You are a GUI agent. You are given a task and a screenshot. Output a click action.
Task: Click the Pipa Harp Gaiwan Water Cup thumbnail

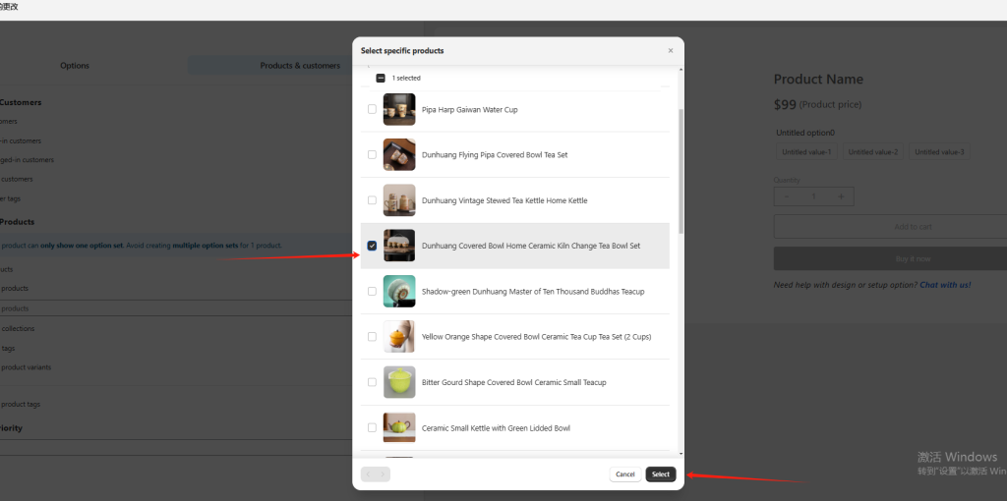point(399,109)
